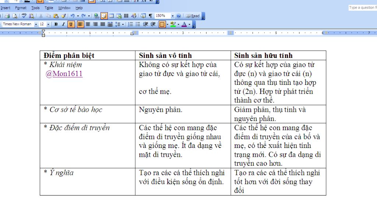This screenshot has height=211, width=377.
Task: Open the font color dropdown arrow
Action: coord(190,24)
